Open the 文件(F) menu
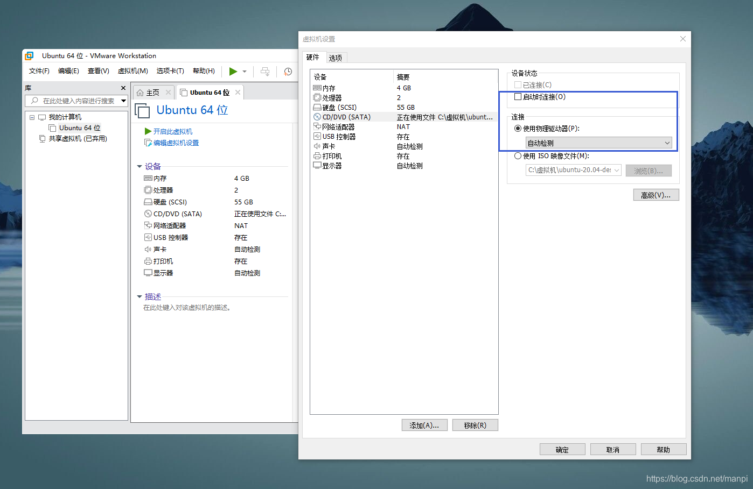Viewport: 753px width, 489px height. pos(39,71)
